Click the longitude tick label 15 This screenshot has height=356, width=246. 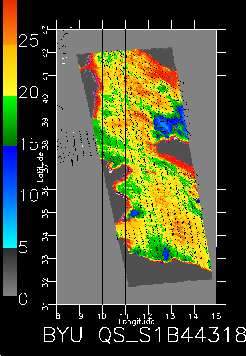(217, 316)
